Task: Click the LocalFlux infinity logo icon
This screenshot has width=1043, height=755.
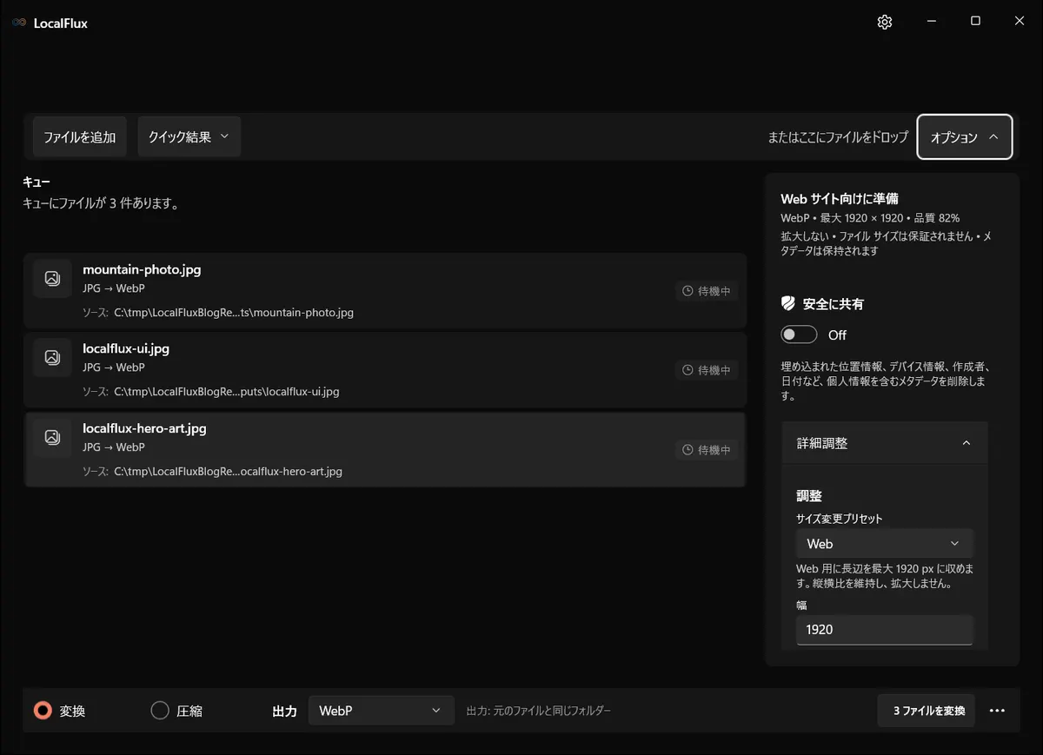Action: pyautogui.click(x=18, y=23)
